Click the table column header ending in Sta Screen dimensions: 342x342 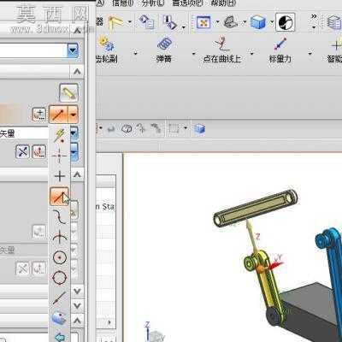(106, 206)
